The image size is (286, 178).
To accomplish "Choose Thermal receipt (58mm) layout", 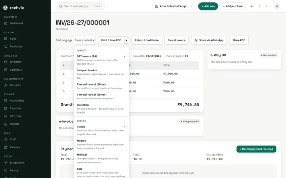I will click(x=101, y=97).
